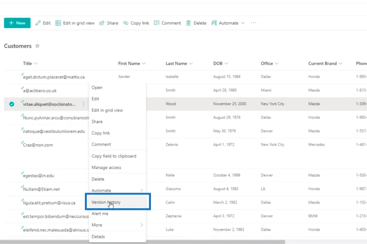Viewport: 367px width, 244px height.
Task: Open the est.tempor.bibendum item
Action: coord(56,217)
